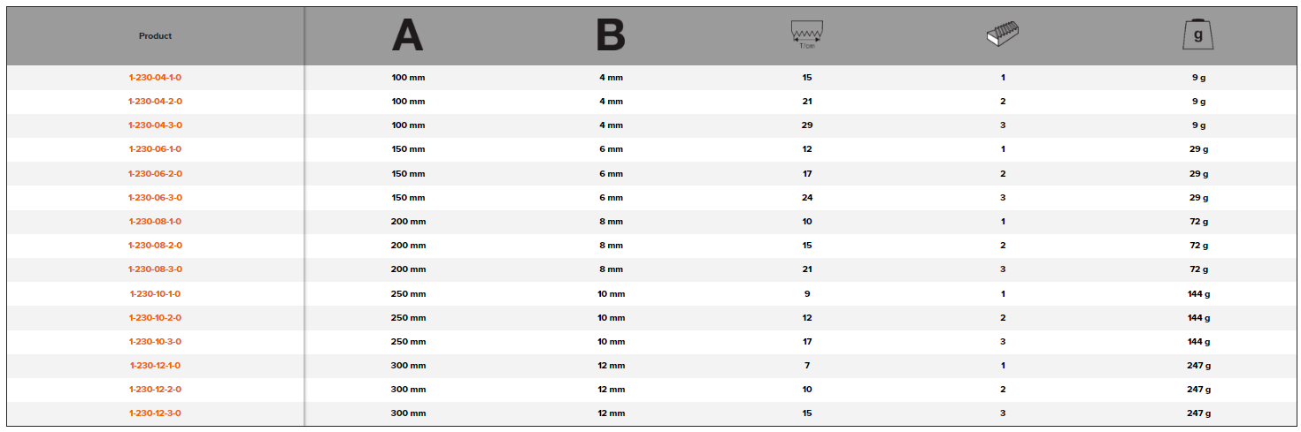View product 1-230-12-3-0
The width and height of the screenshot is (1301, 432).
pyautogui.click(x=155, y=413)
